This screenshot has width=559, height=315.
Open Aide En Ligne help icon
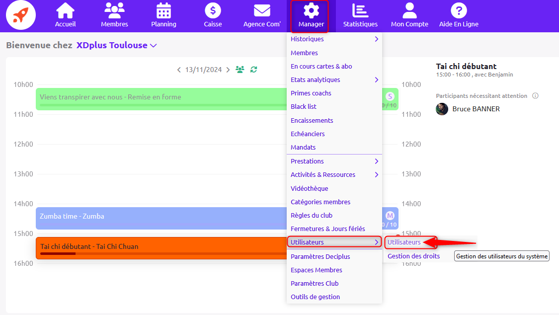(459, 11)
